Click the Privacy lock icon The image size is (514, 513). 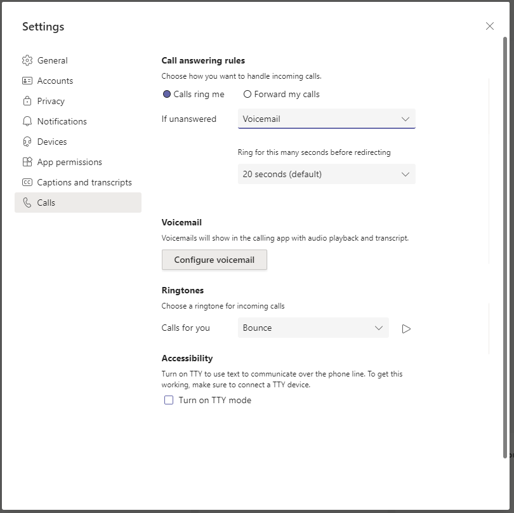pyautogui.click(x=27, y=101)
